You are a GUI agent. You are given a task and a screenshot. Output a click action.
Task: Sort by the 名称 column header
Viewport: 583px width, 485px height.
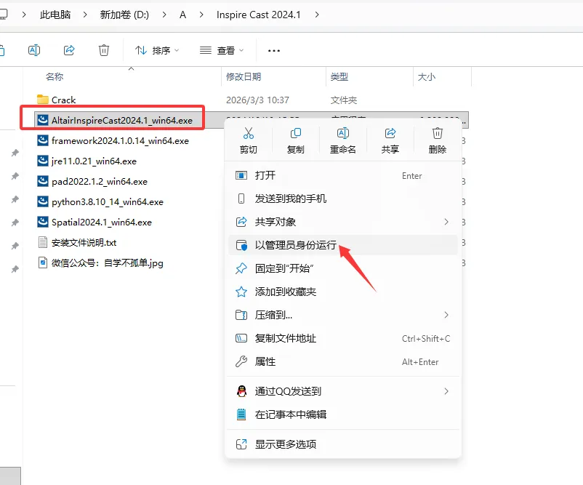(55, 76)
